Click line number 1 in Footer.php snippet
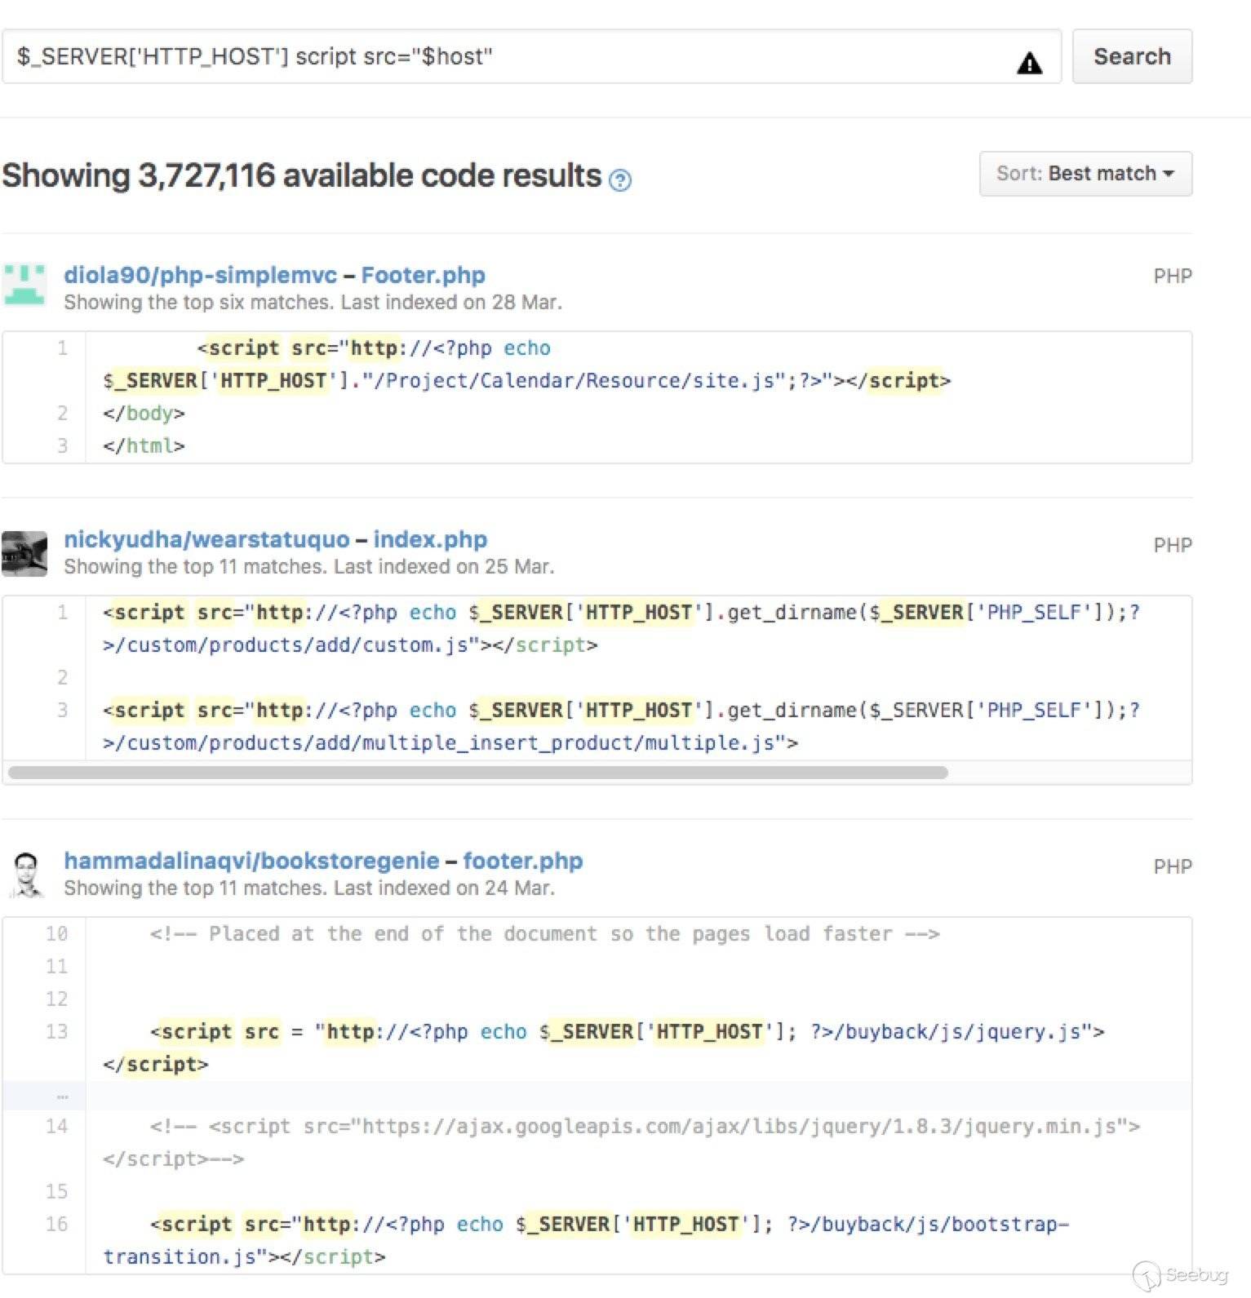1251x1298 pixels. point(62,348)
